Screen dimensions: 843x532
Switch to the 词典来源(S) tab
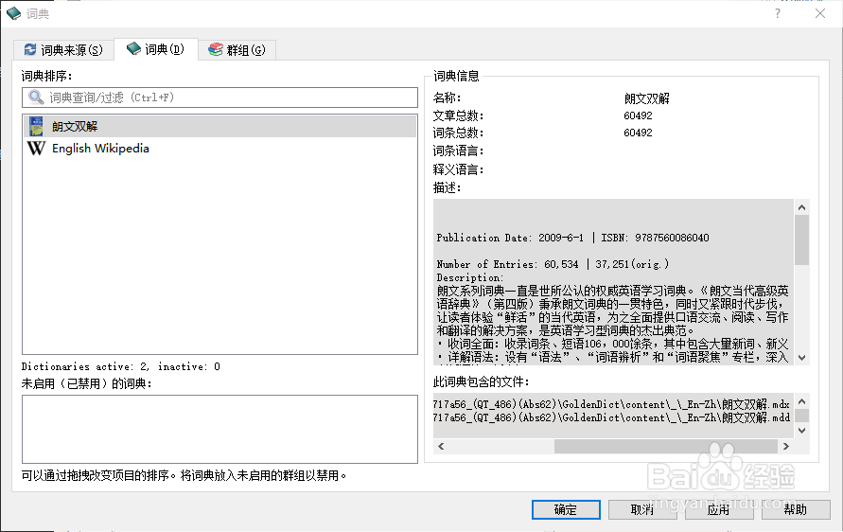pos(63,50)
